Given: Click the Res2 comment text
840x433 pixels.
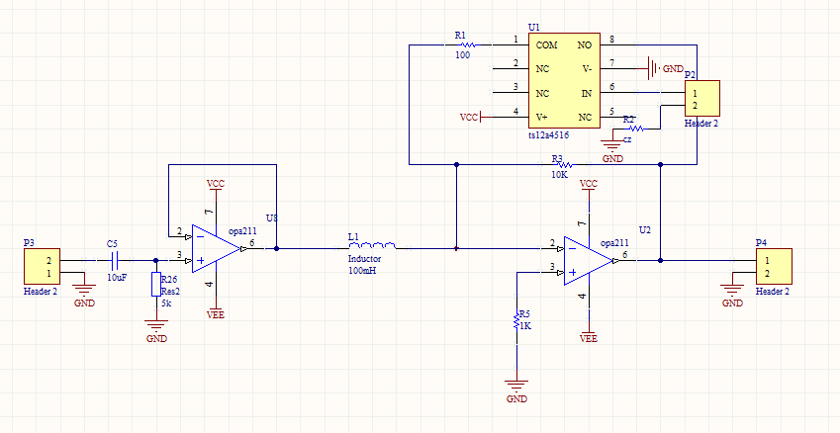Looking at the screenshot, I should (170, 292).
